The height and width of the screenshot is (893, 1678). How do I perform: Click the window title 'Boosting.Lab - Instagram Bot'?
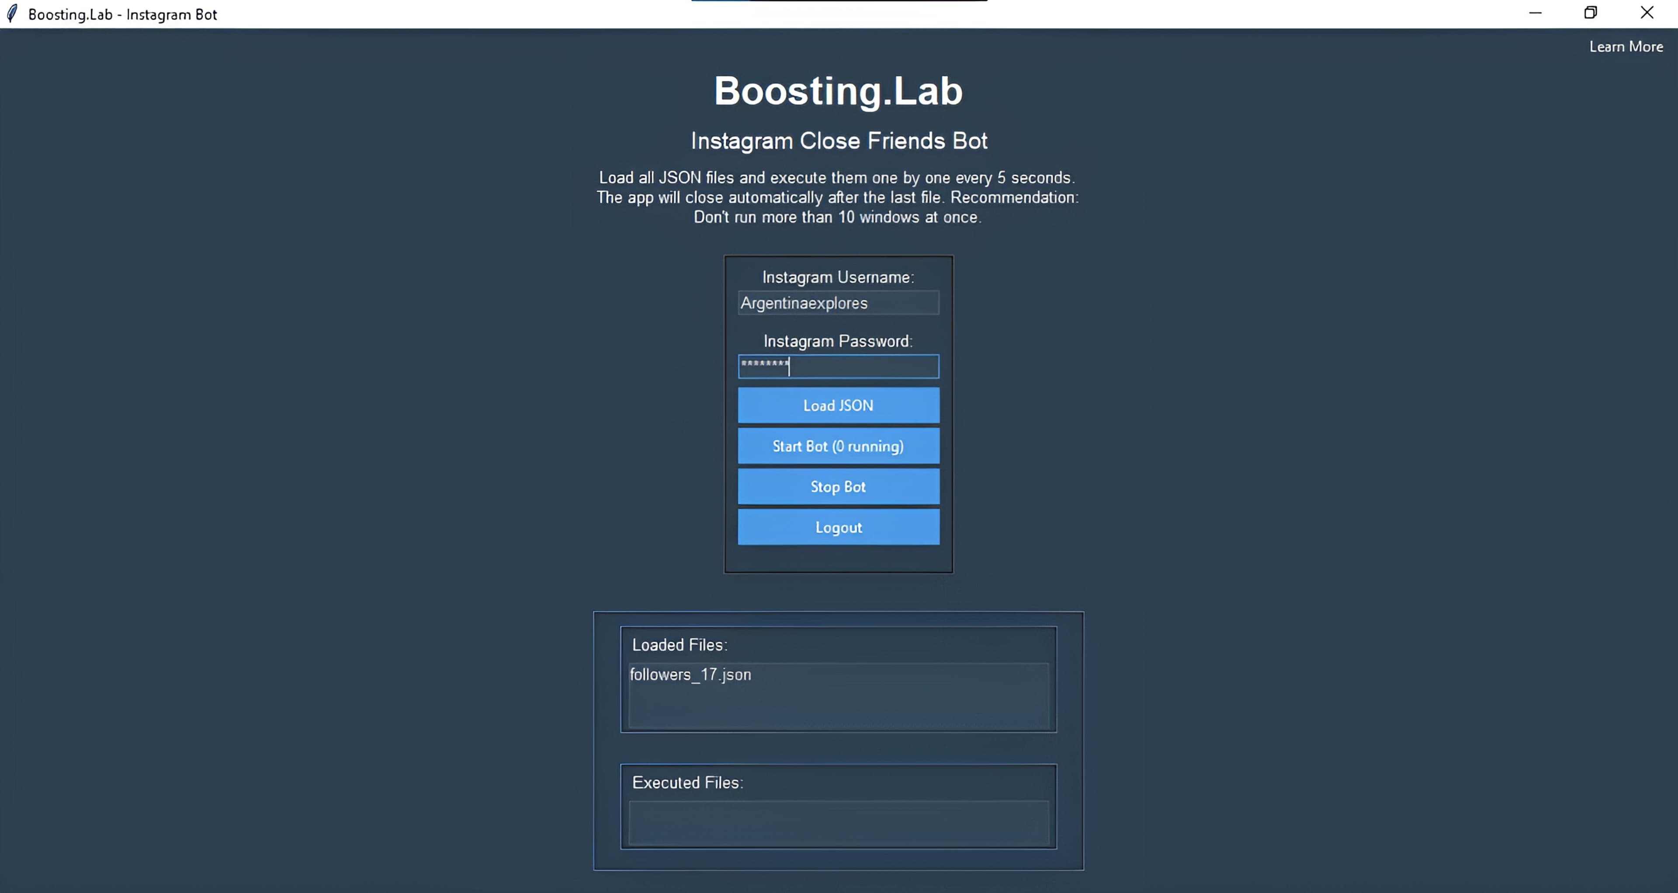122,14
